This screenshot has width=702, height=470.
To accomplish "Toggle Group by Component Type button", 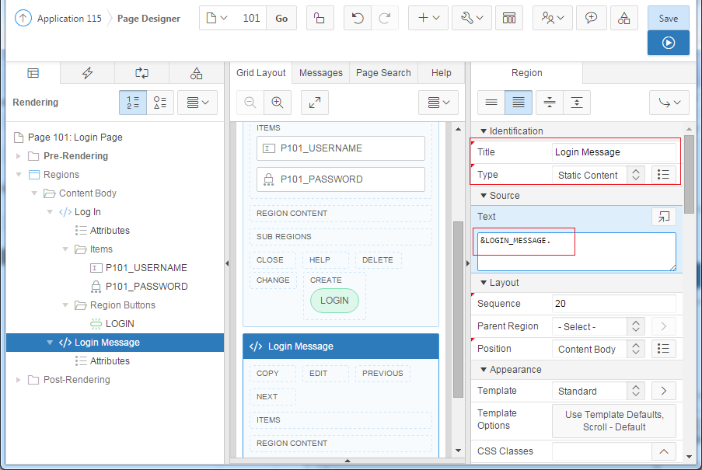I will 160,103.
